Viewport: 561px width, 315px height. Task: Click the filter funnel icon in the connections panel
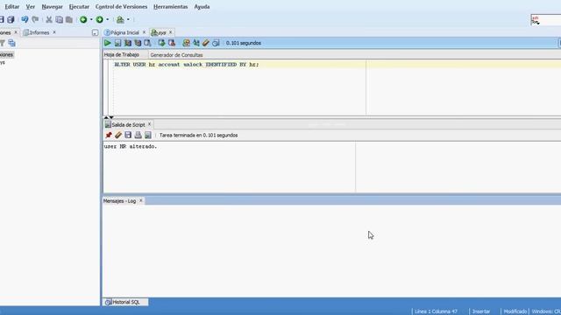3,43
